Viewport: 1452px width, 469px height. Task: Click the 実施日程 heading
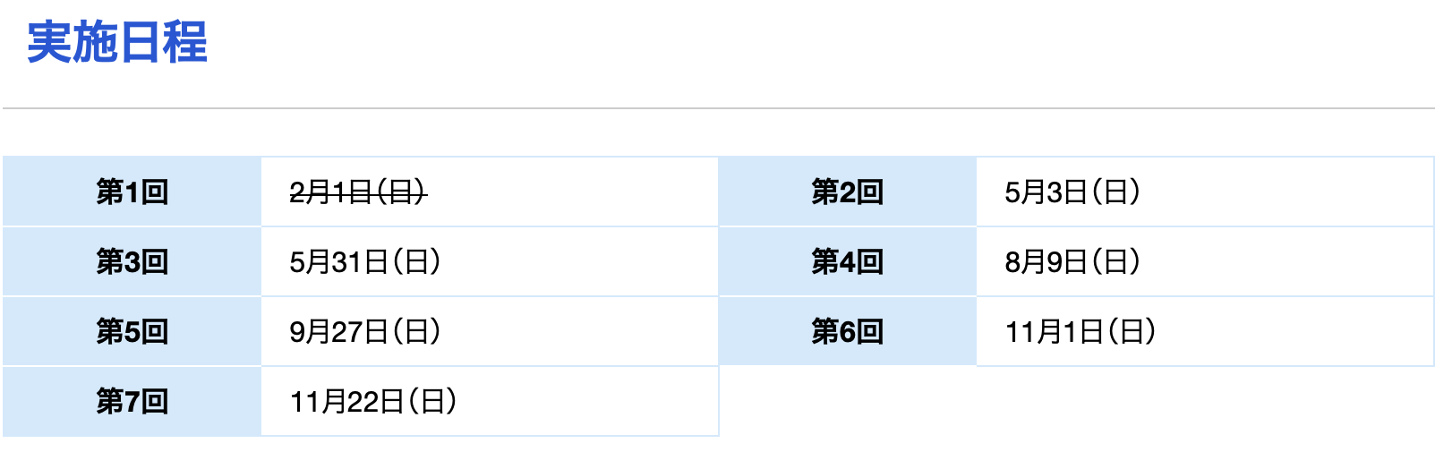point(117,42)
